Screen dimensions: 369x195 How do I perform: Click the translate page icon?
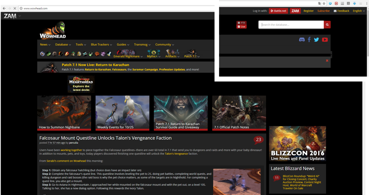pyautogui.click(x=319, y=3)
